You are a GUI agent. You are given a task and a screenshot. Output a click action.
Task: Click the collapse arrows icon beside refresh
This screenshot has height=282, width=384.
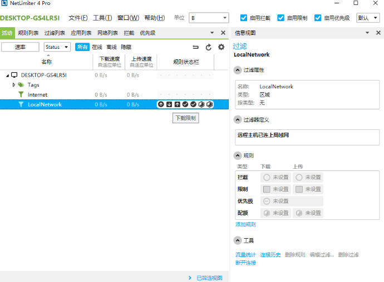pos(195,47)
